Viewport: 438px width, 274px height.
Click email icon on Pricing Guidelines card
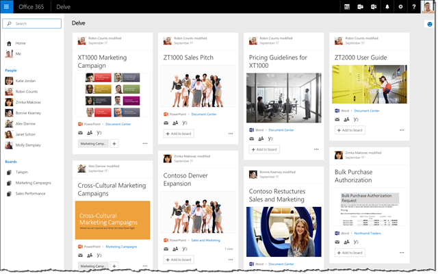(251, 138)
